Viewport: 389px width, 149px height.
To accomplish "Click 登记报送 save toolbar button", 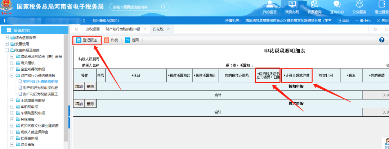I will (87, 40).
